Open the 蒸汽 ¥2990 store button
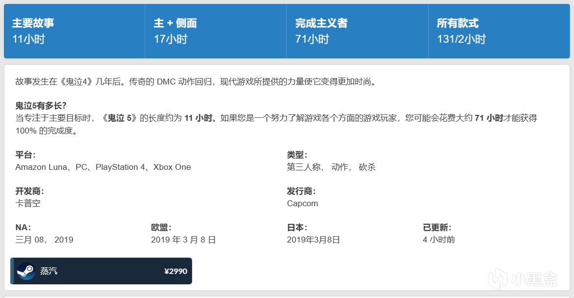 pos(101,271)
